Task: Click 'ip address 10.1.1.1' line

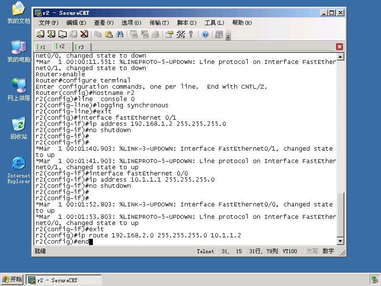Action: (x=125, y=180)
